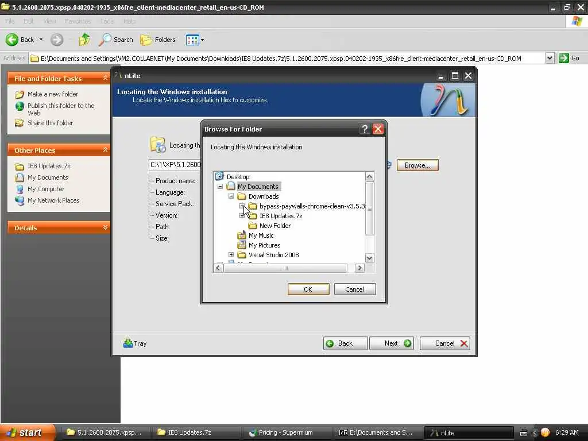Switch to 7-Zip E:\Documents taskbar item
Viewport: 588px width, 441px height.
378,432
